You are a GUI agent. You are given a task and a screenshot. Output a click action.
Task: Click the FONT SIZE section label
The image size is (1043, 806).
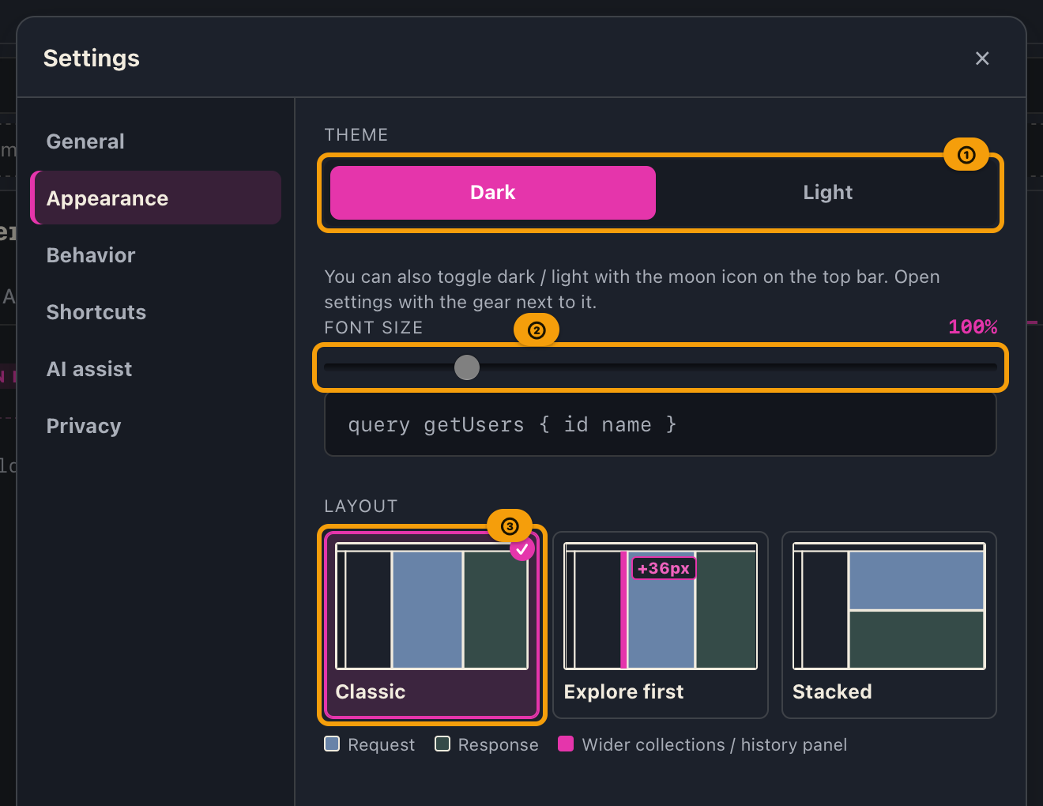click(x=374, y=328)
